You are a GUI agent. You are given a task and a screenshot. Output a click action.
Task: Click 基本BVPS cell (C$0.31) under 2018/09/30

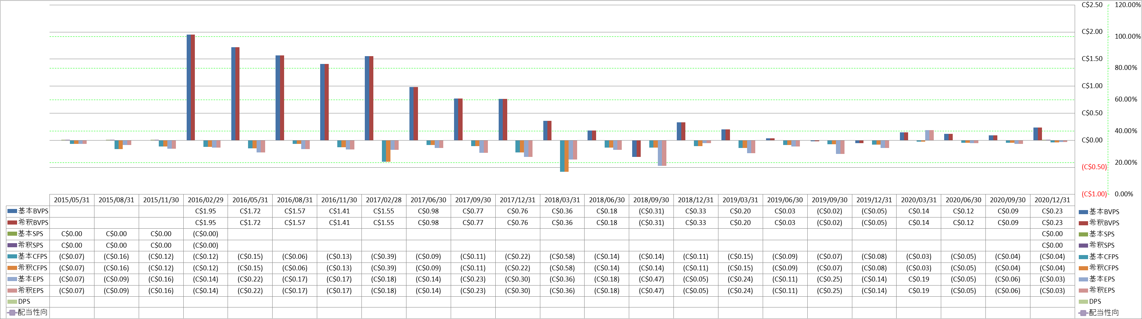point(651,211)
